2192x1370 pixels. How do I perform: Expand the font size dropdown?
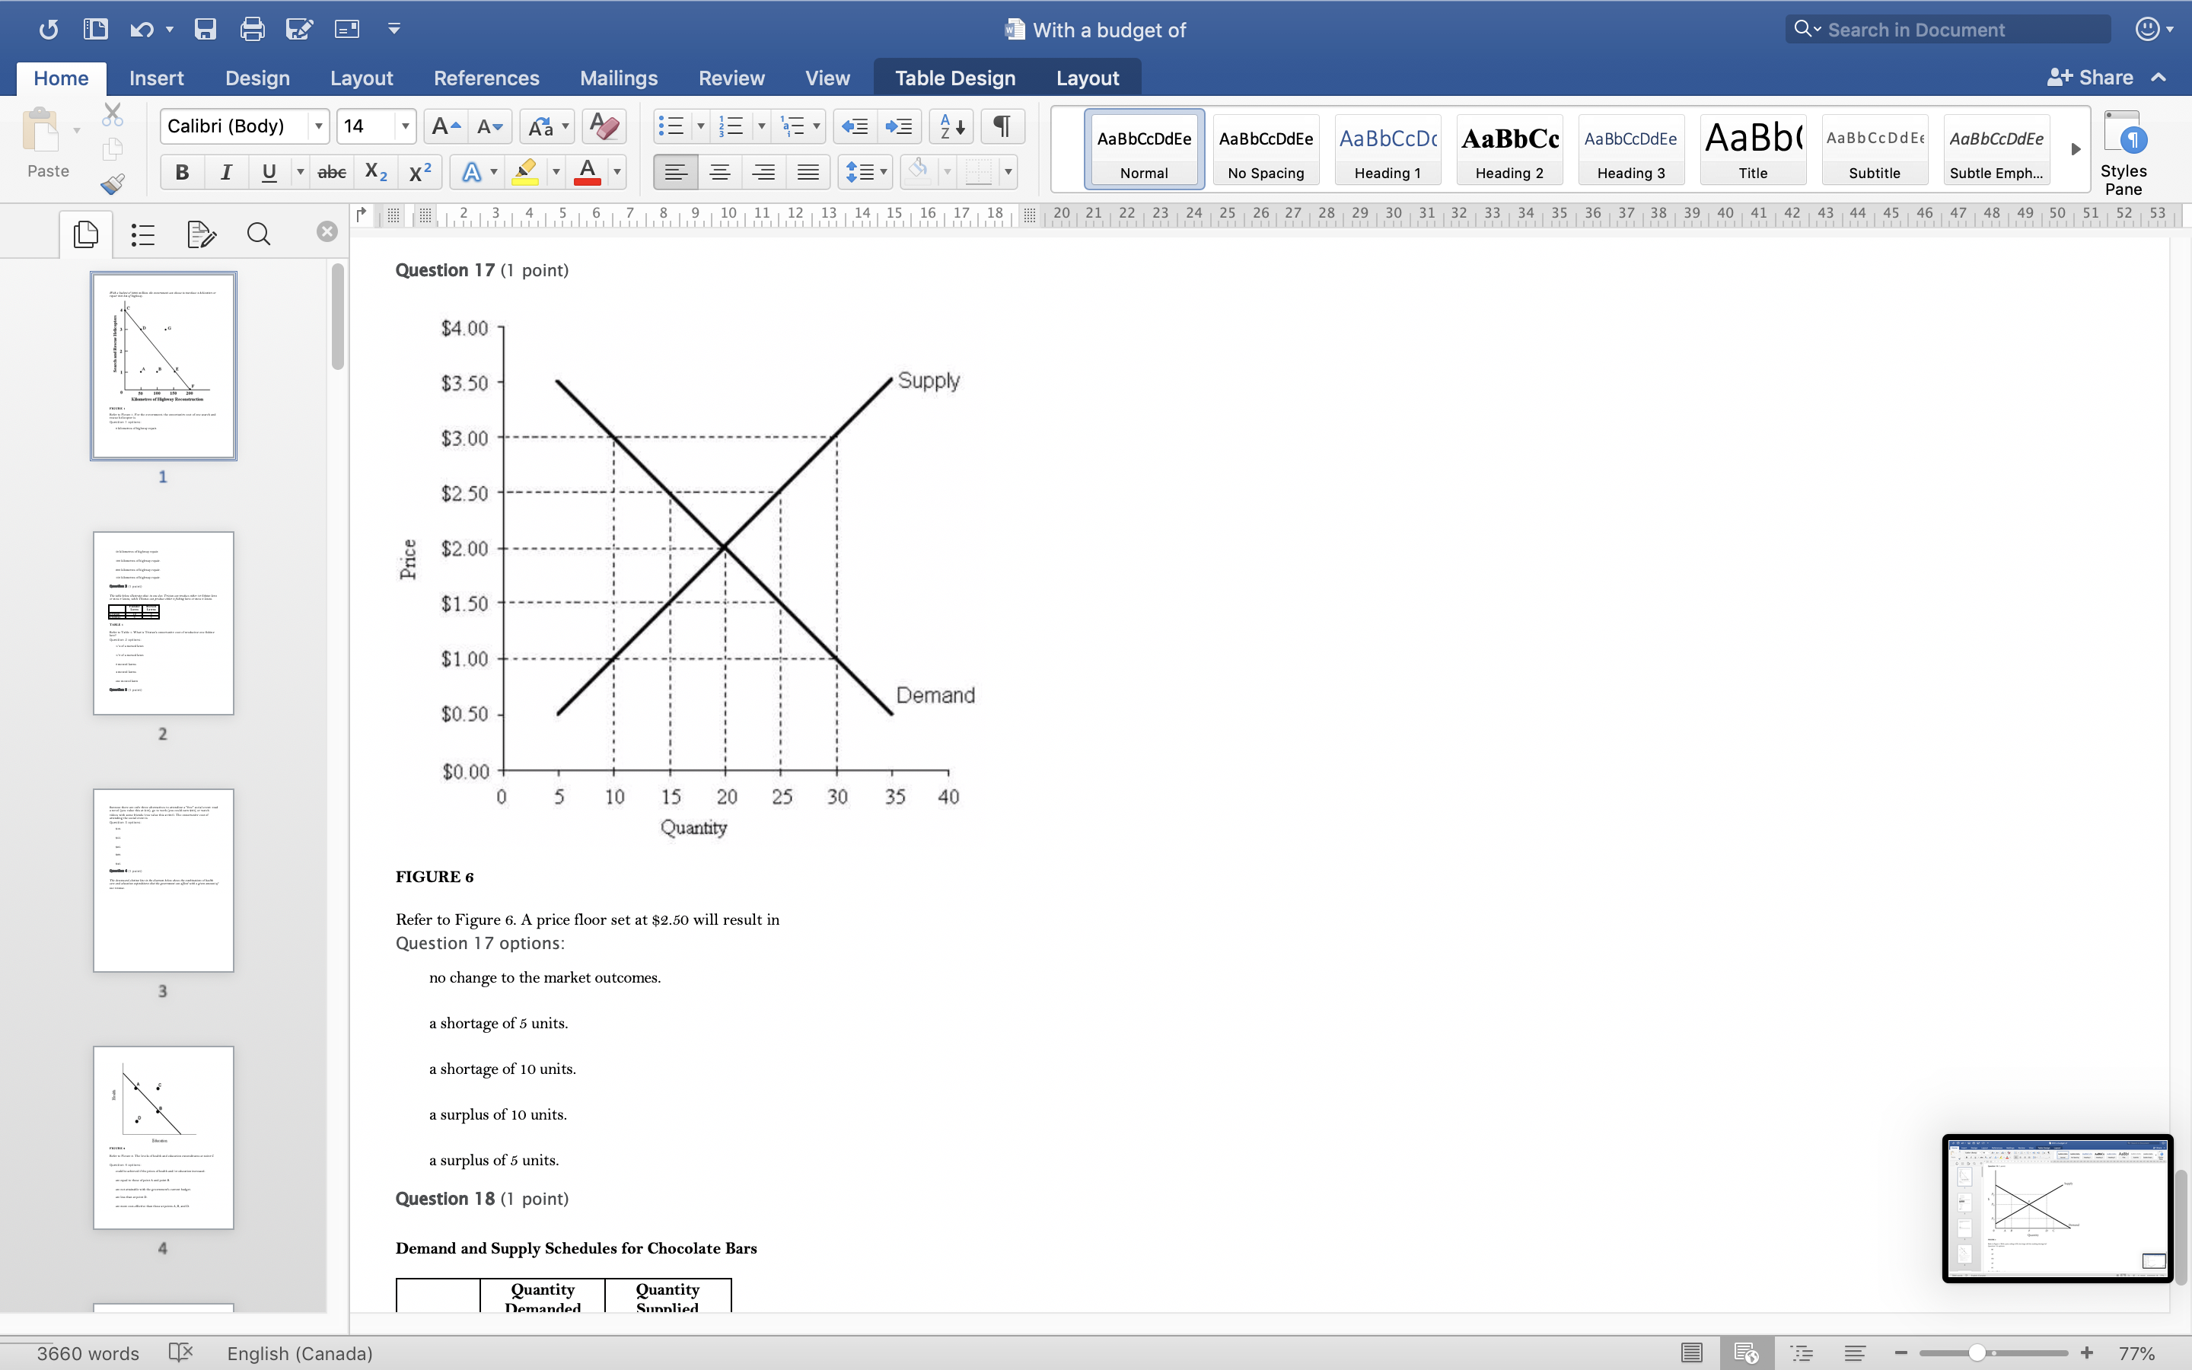[405, 126]
